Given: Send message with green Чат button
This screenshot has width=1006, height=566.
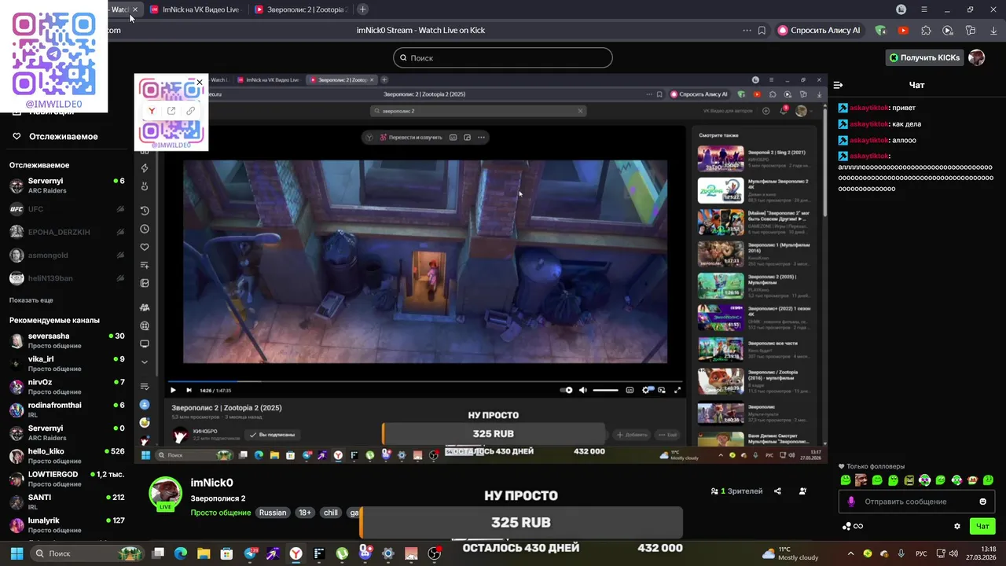Looking at the screenshot, I should point(982,526).
